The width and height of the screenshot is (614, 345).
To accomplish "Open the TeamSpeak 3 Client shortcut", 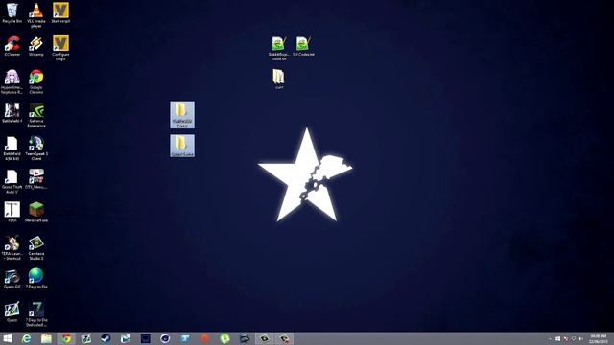I will click(36, 148).
